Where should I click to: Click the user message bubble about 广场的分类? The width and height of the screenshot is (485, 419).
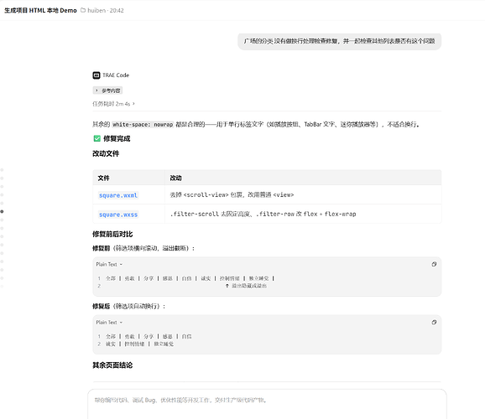(339, 41)
